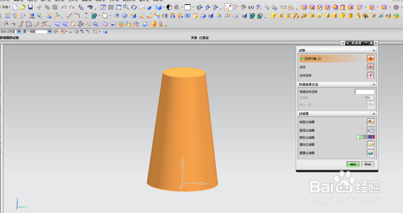
Task: Open the 整个装配 scope dropdown
Action: [50, 31]
